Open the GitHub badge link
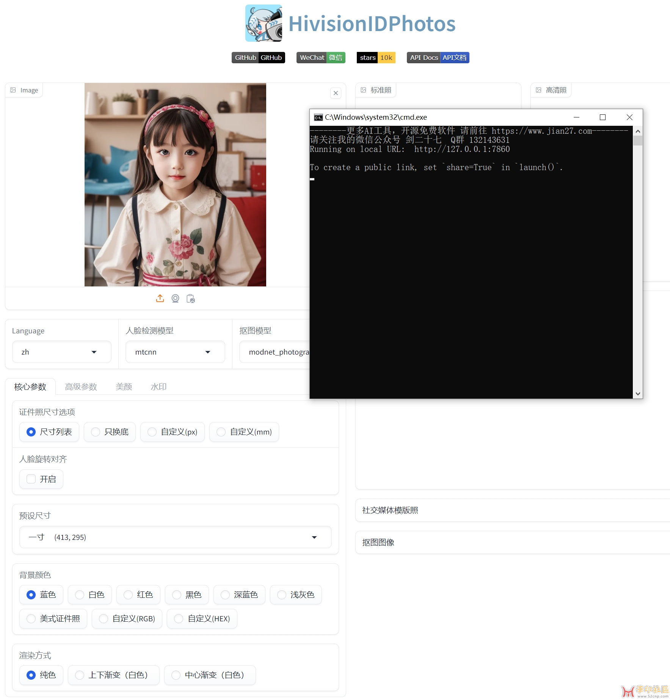The height and width of the screenshot is (699, 670). pos(258,58)
